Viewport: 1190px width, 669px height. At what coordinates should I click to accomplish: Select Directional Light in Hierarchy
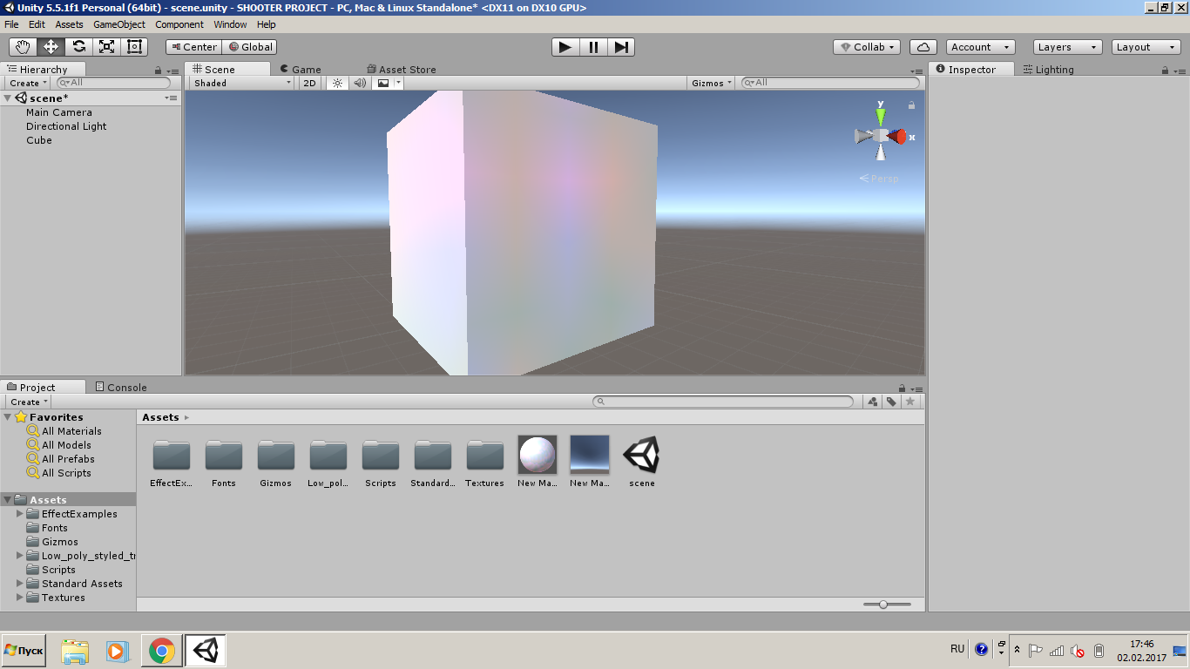click(66, 126)
